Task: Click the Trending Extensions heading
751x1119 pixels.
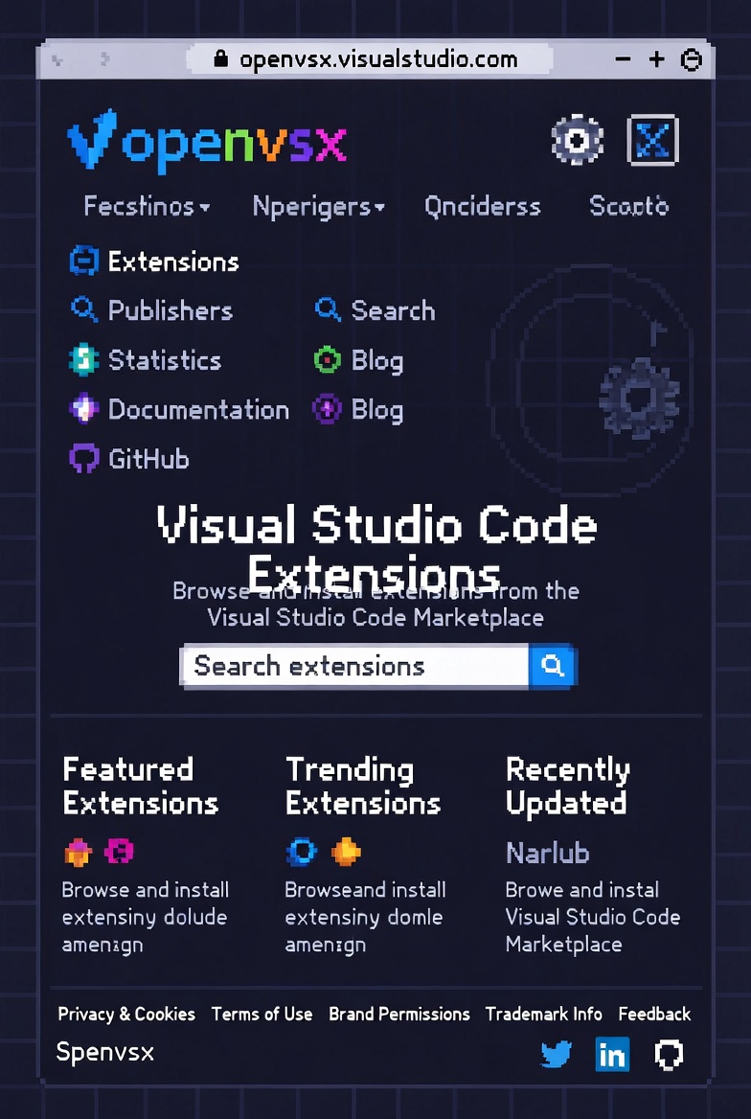Action: tap(363, 787)
